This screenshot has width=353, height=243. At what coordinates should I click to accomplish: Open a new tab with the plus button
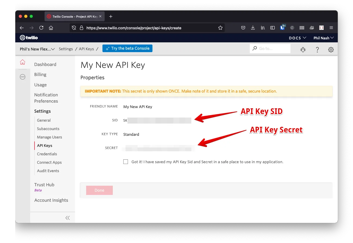click(111, 17)
